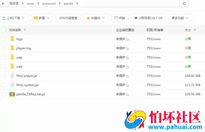
Task: Toggle protection lock for player-log
Action: coord(127,49)
